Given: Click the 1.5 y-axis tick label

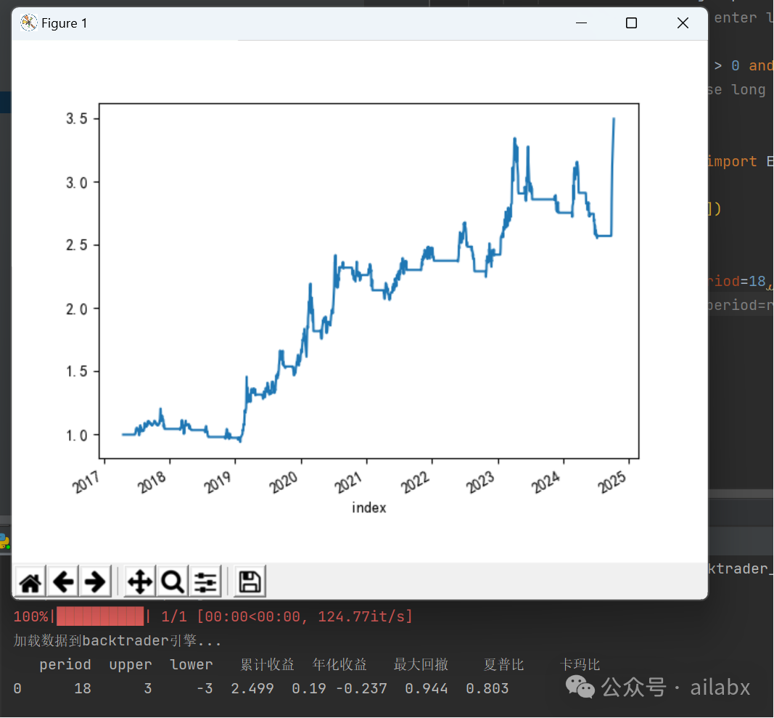Looking at the screenshot, I should click(x=76, y=372).
